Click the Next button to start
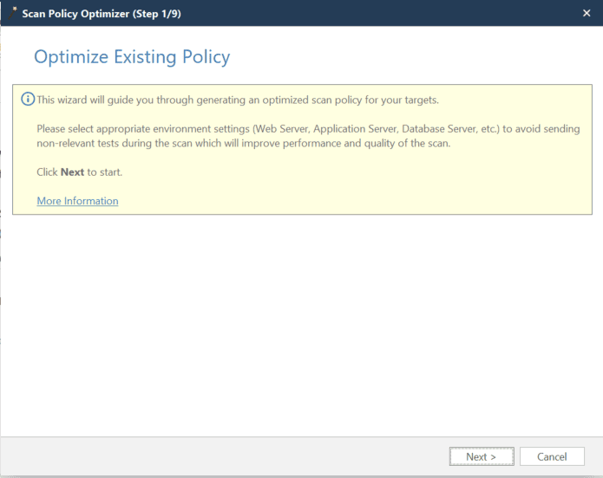 click(482, 456)
